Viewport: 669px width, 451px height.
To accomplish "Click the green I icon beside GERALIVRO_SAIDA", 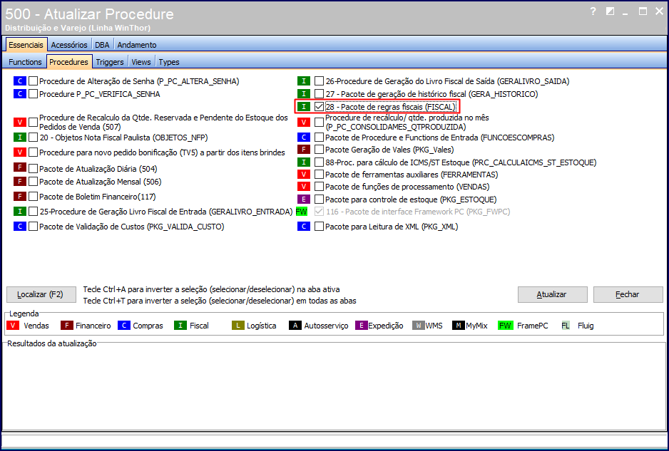I will 304,81.
